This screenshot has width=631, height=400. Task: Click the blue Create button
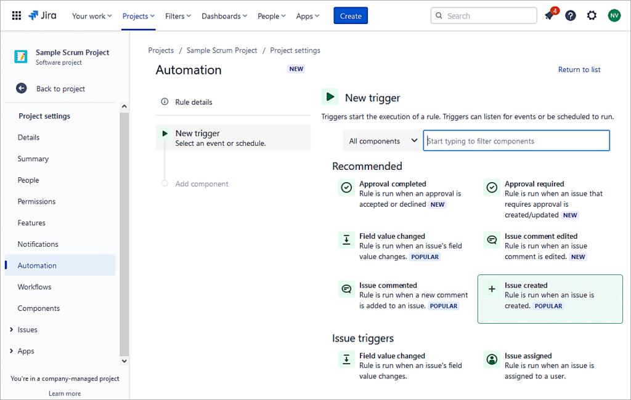tap(351, 16)
